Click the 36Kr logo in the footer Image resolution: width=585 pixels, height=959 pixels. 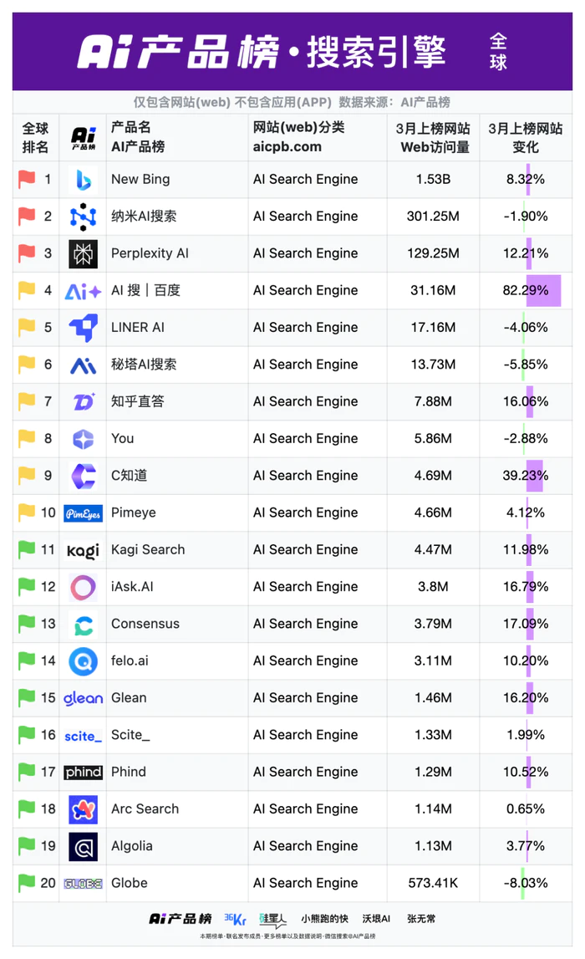pos(236,919)
